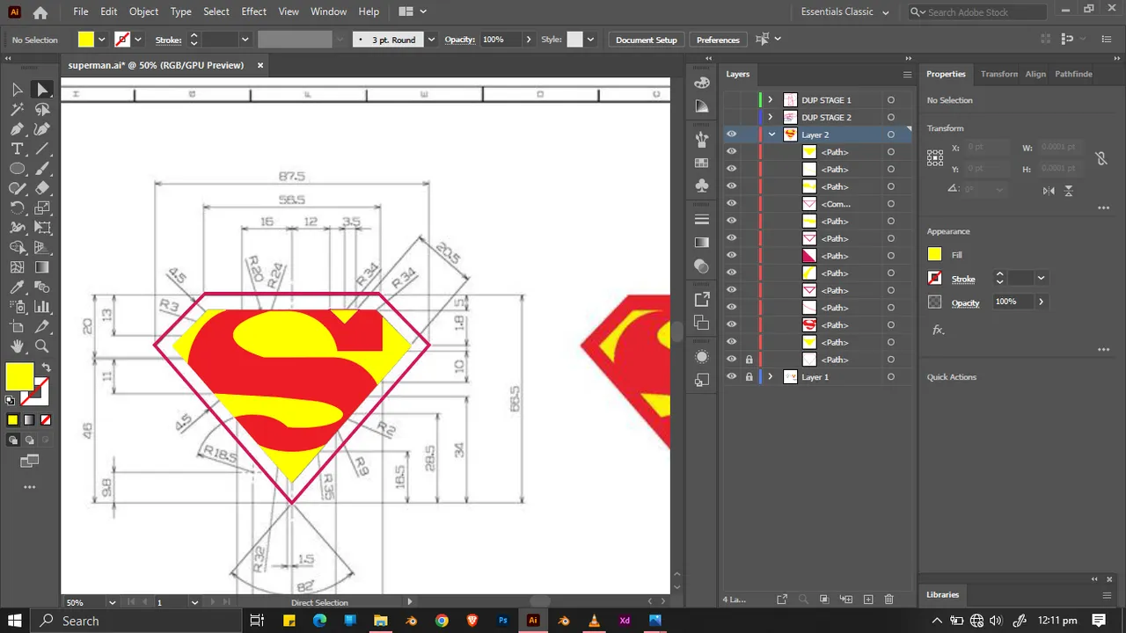Open the Layers panel hamburger menu
The width and height of the screenshot is (1126, 633).
click(907, 75)
